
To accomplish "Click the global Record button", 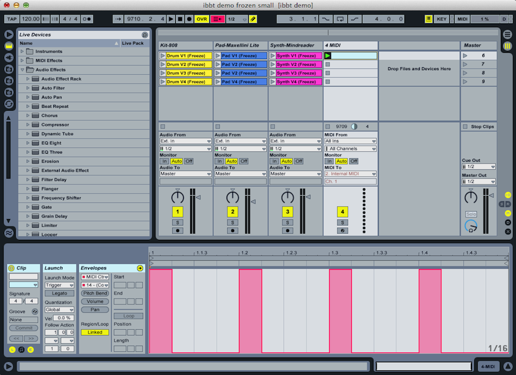I will [x=189, y=19].
